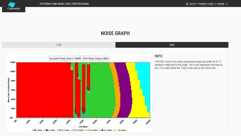
Task: Toggle the <6dBA legend checkbox
Action: [33, 130]
